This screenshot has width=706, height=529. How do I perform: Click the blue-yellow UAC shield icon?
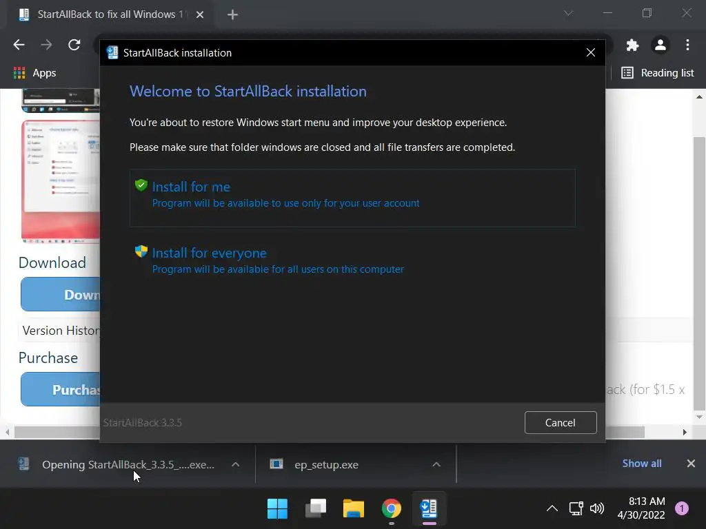point(141,251)
